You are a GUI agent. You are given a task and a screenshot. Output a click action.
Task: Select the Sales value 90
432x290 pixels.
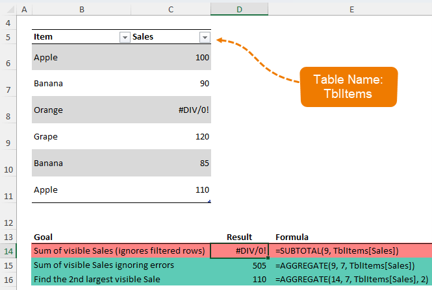171,84
